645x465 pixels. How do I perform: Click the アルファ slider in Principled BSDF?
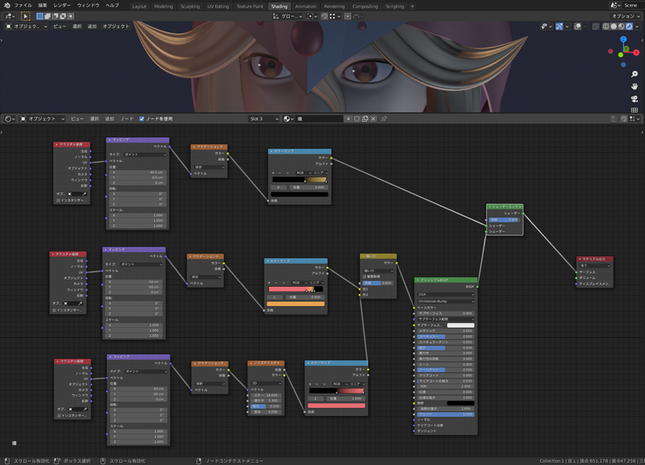click(445, 415)
